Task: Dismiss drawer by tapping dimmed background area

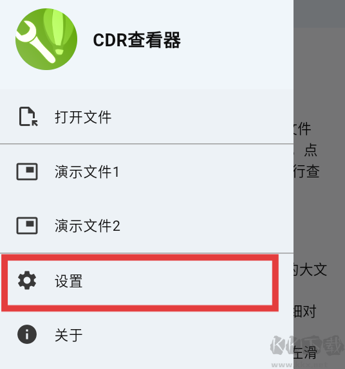Action: click(319, 212)
